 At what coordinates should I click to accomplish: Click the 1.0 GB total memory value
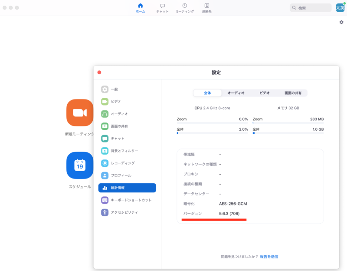318,129
